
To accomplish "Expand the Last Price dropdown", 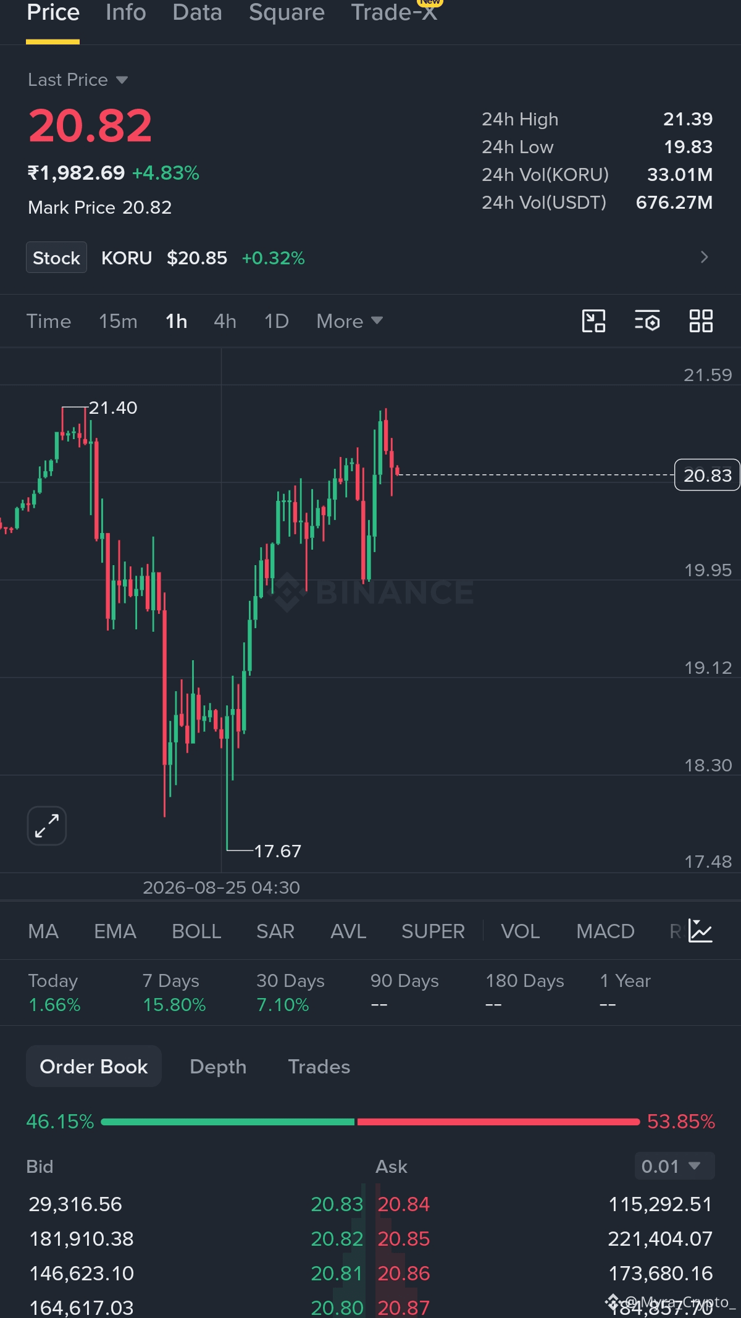I will pos(78,80).
